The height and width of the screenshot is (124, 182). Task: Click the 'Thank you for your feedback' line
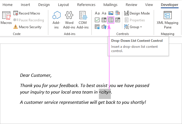click(85, 86)
